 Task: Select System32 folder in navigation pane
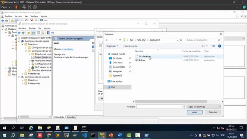[117, 76]
